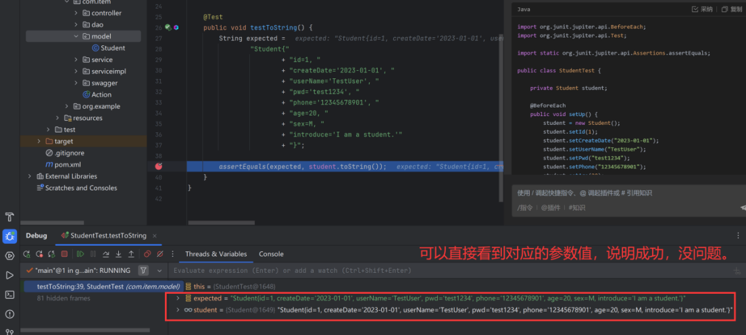Expand the student variable node
The image size is (746, 335).
tap(178, 310)
